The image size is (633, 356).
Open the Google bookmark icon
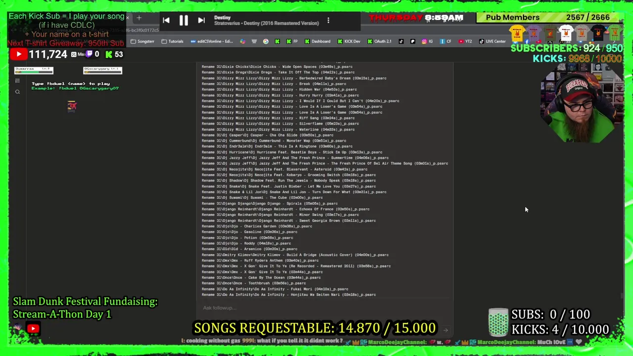(266, 42)
